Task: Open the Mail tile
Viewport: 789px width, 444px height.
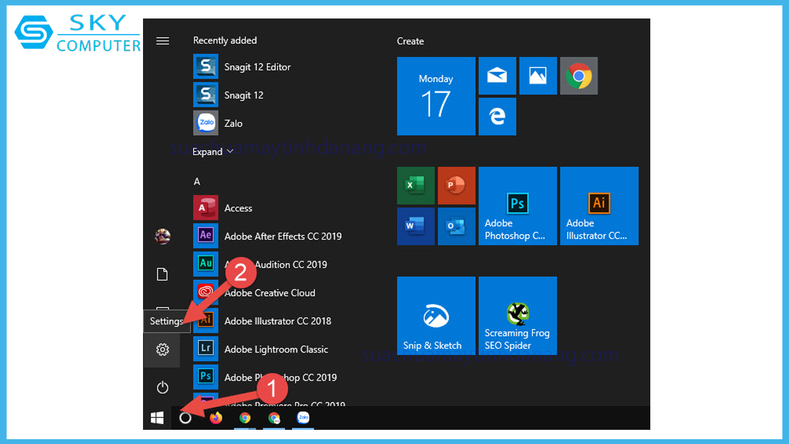Action: coord(497,76)
